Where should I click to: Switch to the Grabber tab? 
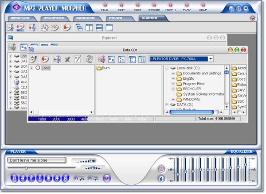click(x=84, y=18)
